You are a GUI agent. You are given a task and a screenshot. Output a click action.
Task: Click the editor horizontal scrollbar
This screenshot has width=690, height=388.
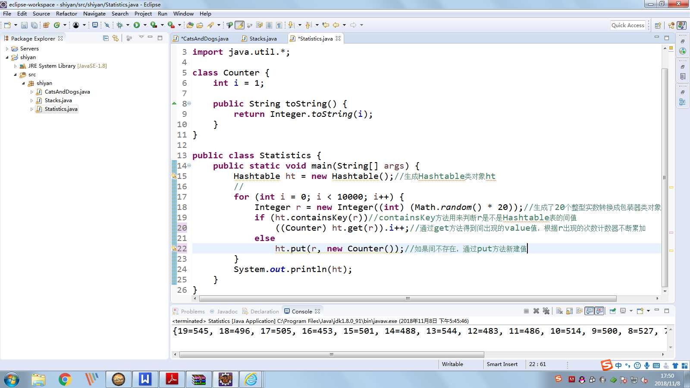[408, 298]
